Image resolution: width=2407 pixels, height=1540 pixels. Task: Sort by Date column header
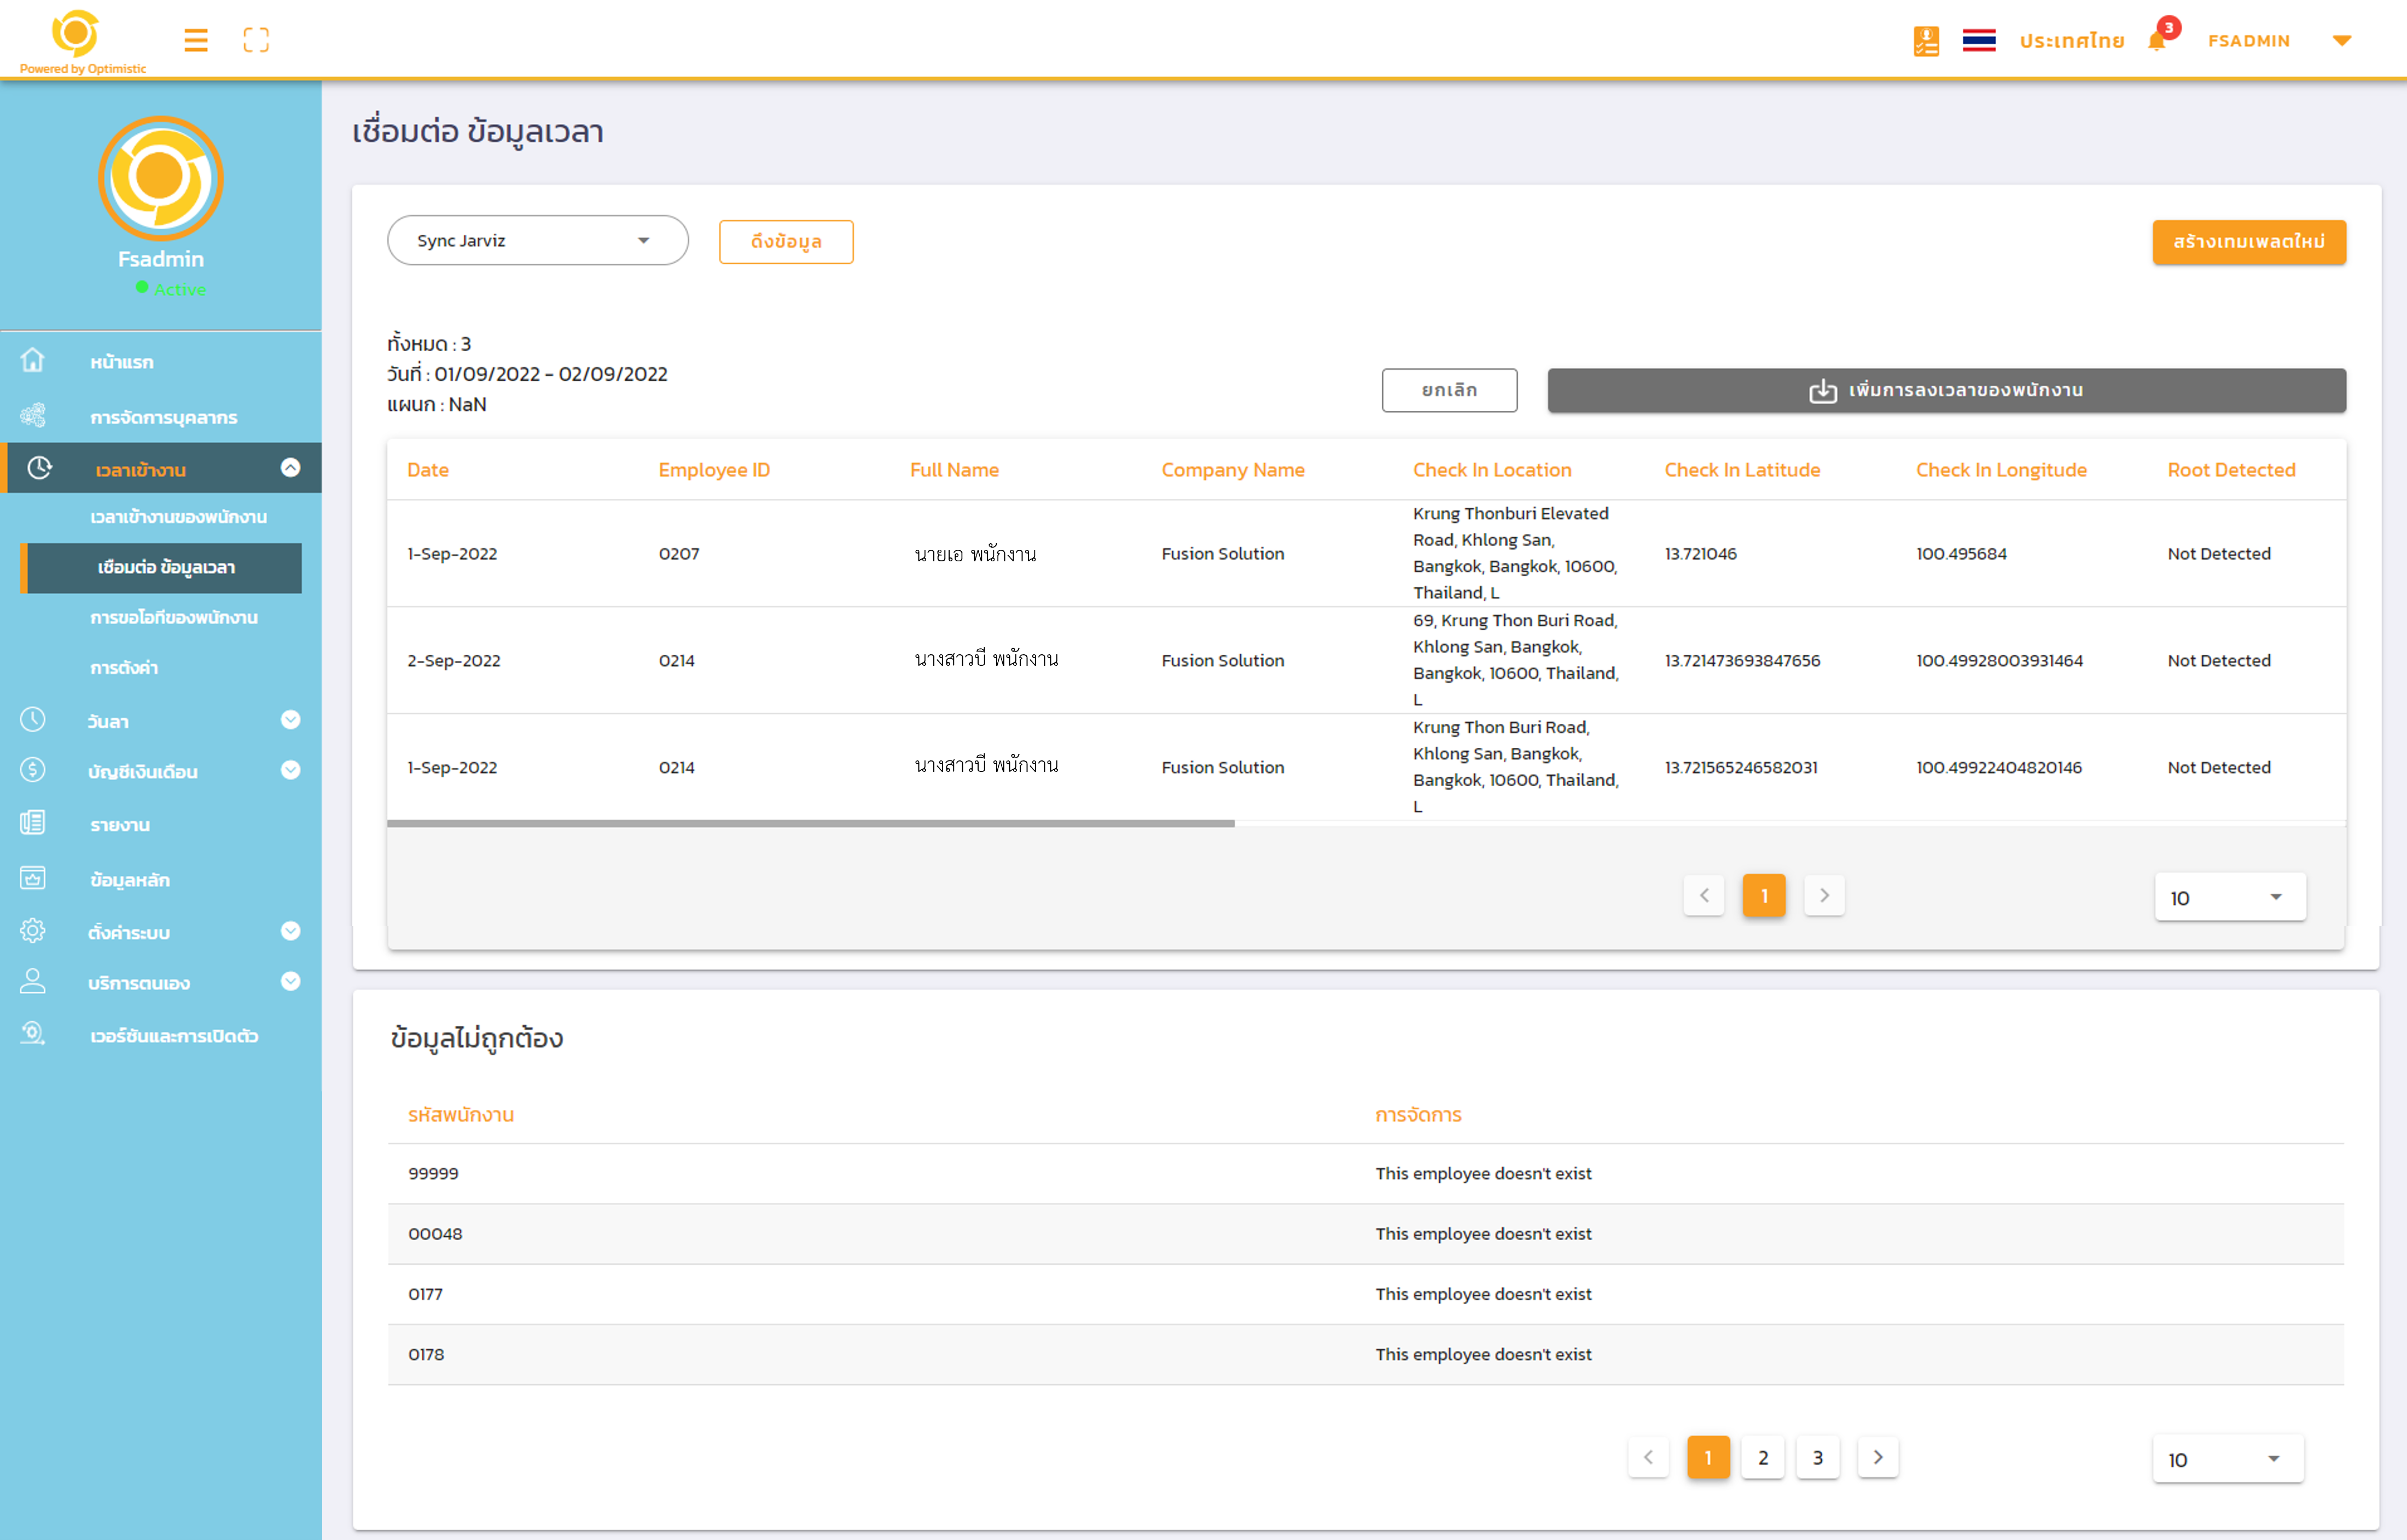428,470
